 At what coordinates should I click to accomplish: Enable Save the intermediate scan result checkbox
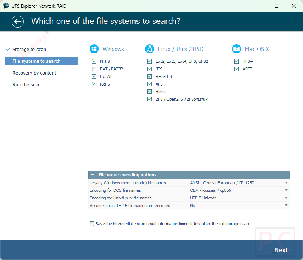[92, 224]
